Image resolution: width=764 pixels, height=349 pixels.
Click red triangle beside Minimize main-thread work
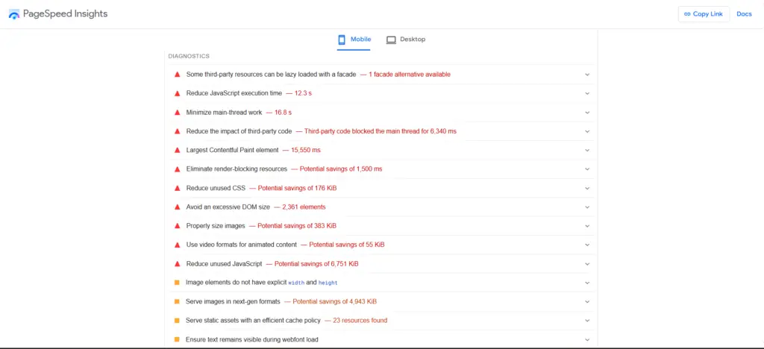click(x=178, y=113)
